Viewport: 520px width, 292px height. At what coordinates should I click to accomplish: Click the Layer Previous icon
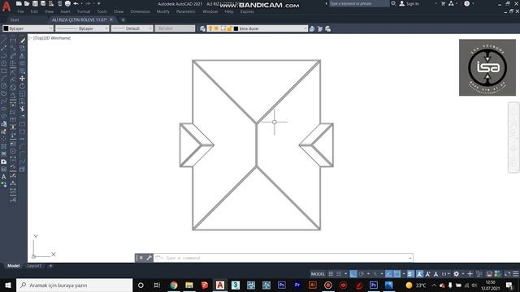point(320,29)
